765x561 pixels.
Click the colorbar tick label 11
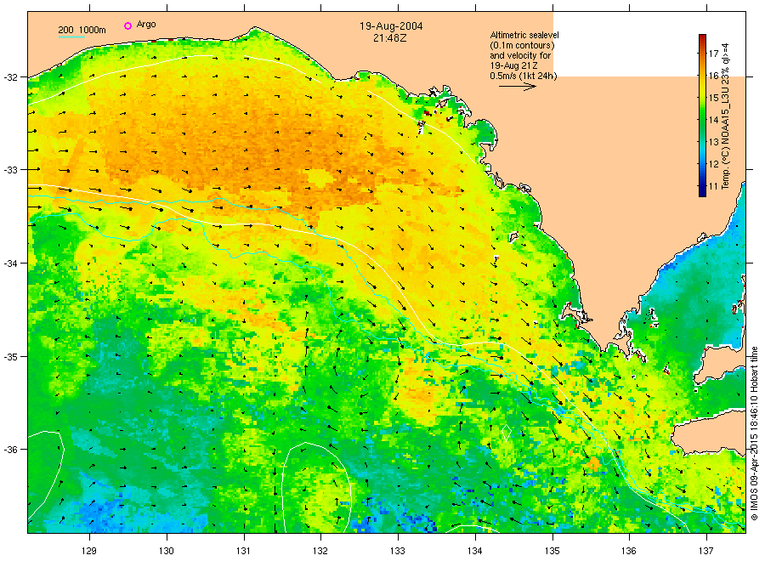713,186
